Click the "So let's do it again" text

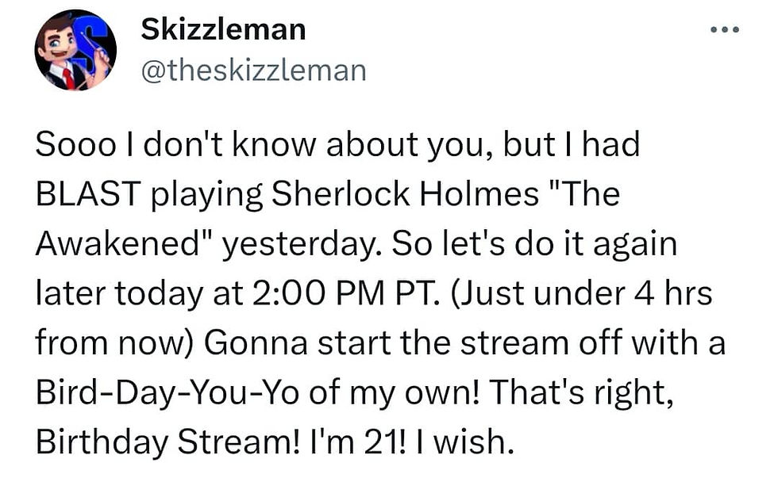(534, 244)
